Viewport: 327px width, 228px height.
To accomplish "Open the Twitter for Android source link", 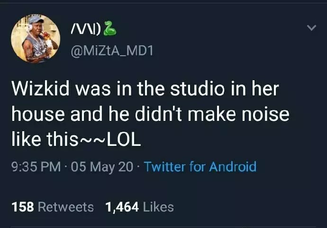I will tap(200, 167).
